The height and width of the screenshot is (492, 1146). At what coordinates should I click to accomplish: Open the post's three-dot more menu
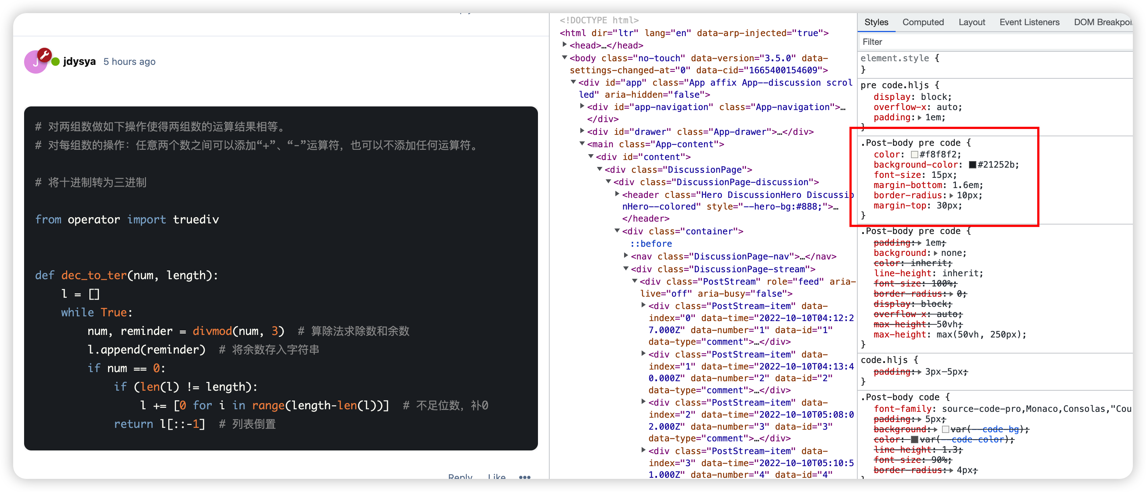524,477
